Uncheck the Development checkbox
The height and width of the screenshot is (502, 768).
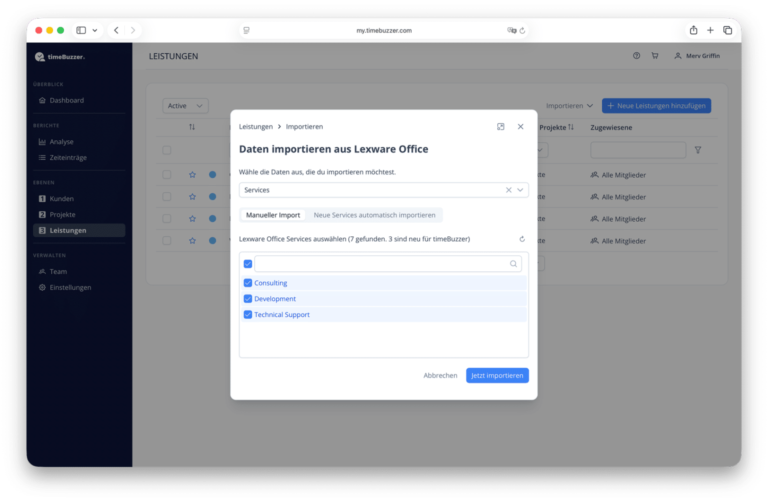248,299
